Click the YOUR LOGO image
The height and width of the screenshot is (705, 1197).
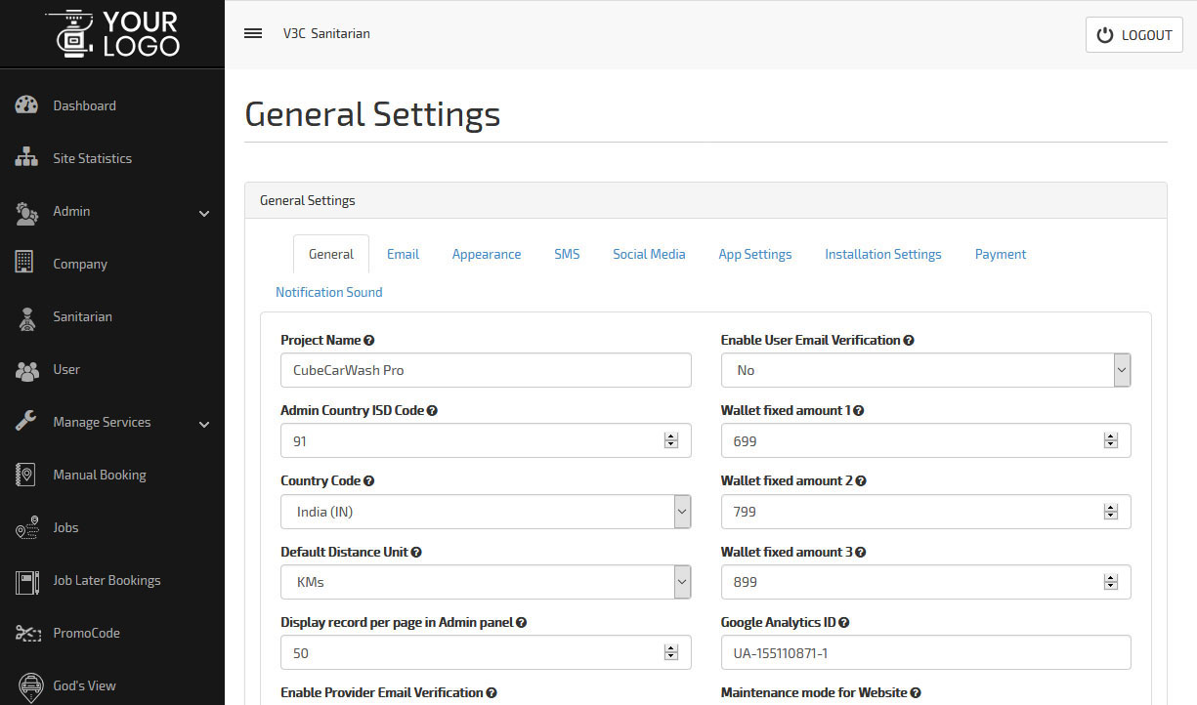click(x=112, y=33)
